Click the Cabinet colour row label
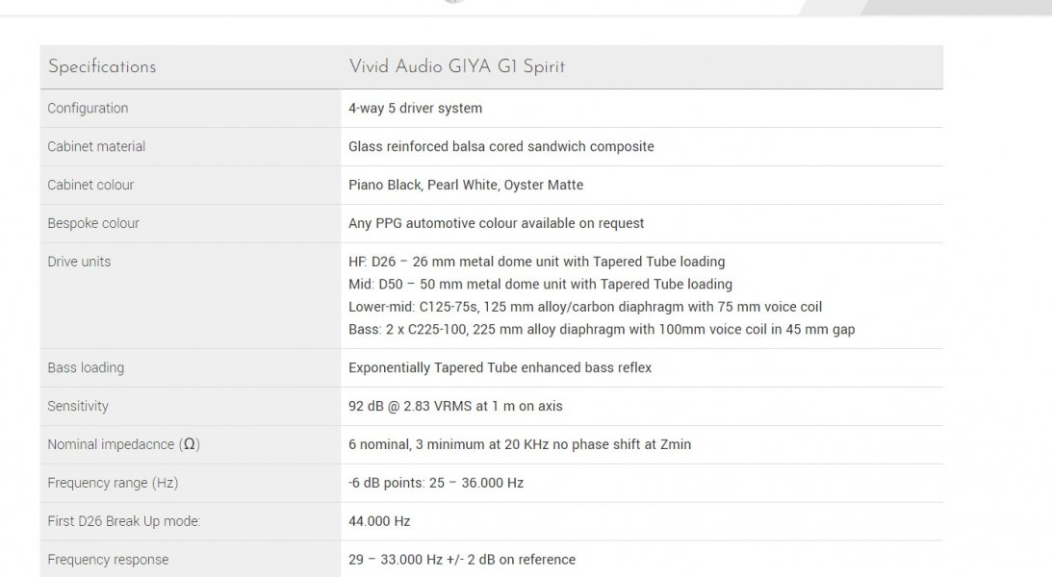Screen dimensions: 1052x577 [90, 185]
